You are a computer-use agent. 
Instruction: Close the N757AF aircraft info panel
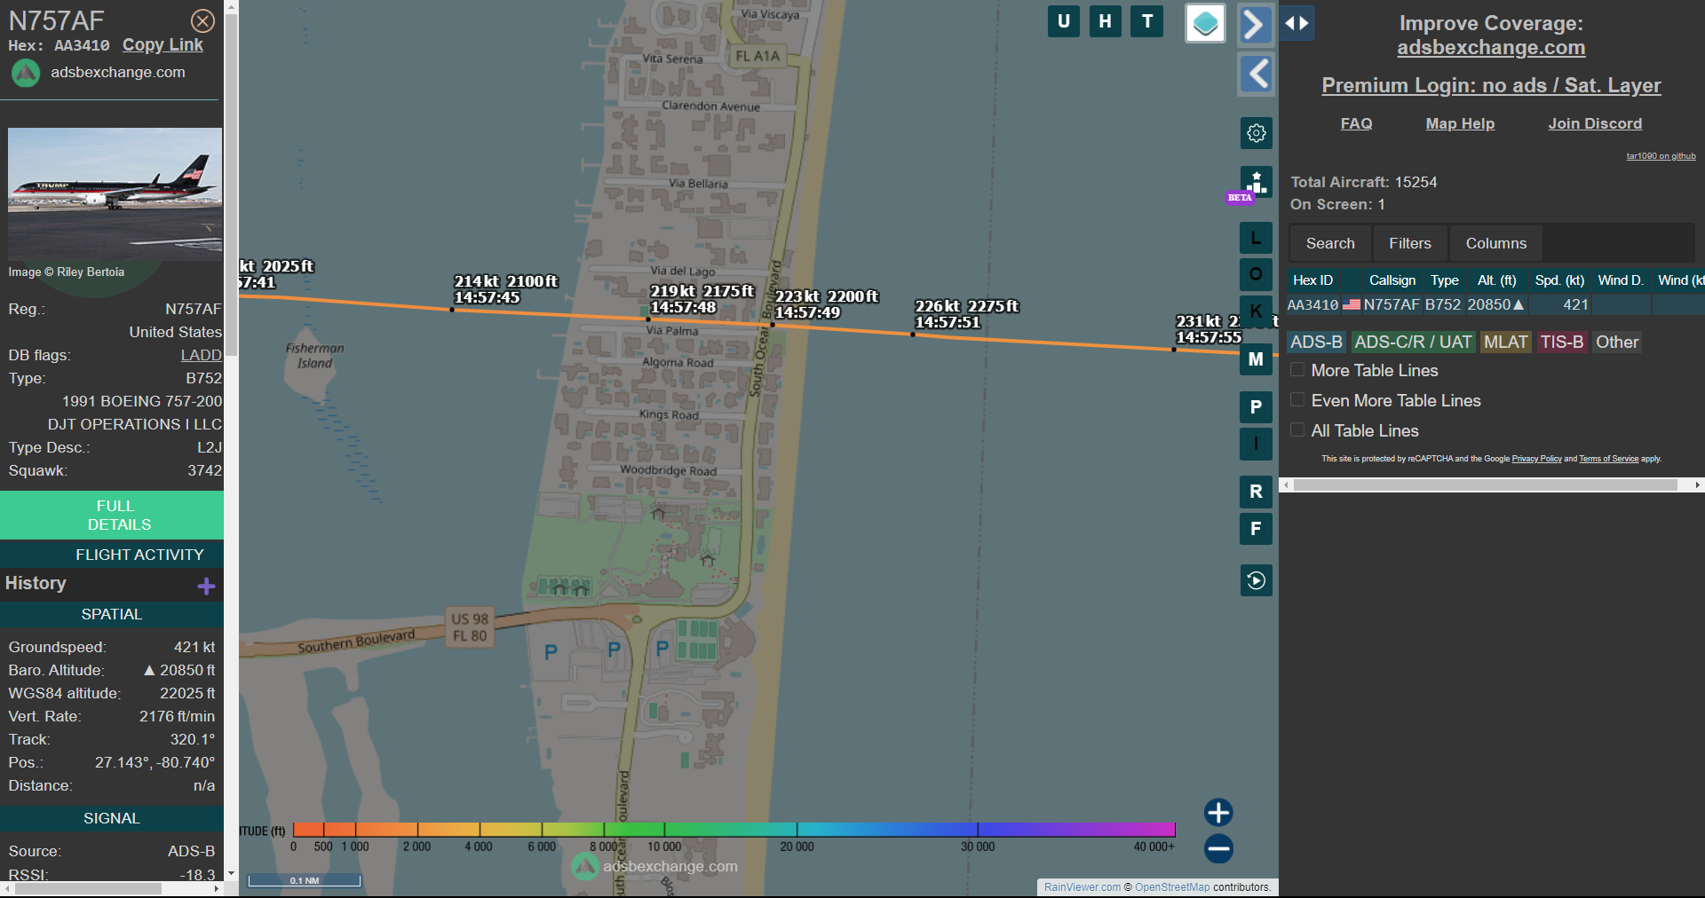tap(203, 20)
